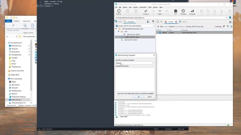
Task: Select the highlighted sf_file1.txt file in tree
Action: coord(135,37)
